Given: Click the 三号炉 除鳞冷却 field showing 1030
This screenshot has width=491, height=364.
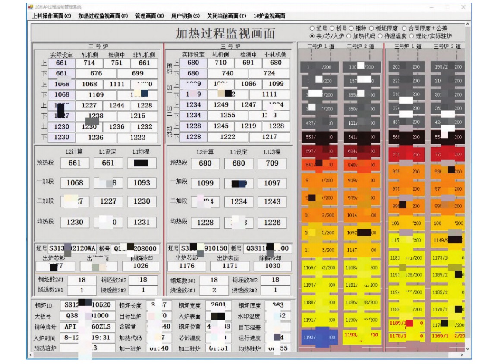Looking at the screenshot, I should 273,266.
